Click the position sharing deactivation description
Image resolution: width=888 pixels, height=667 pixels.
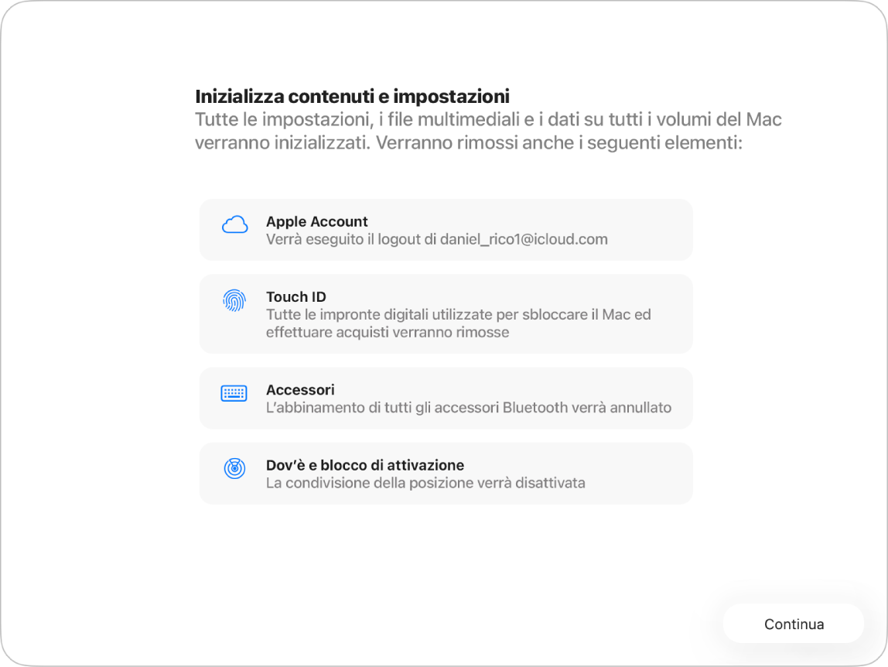point(425,482)
